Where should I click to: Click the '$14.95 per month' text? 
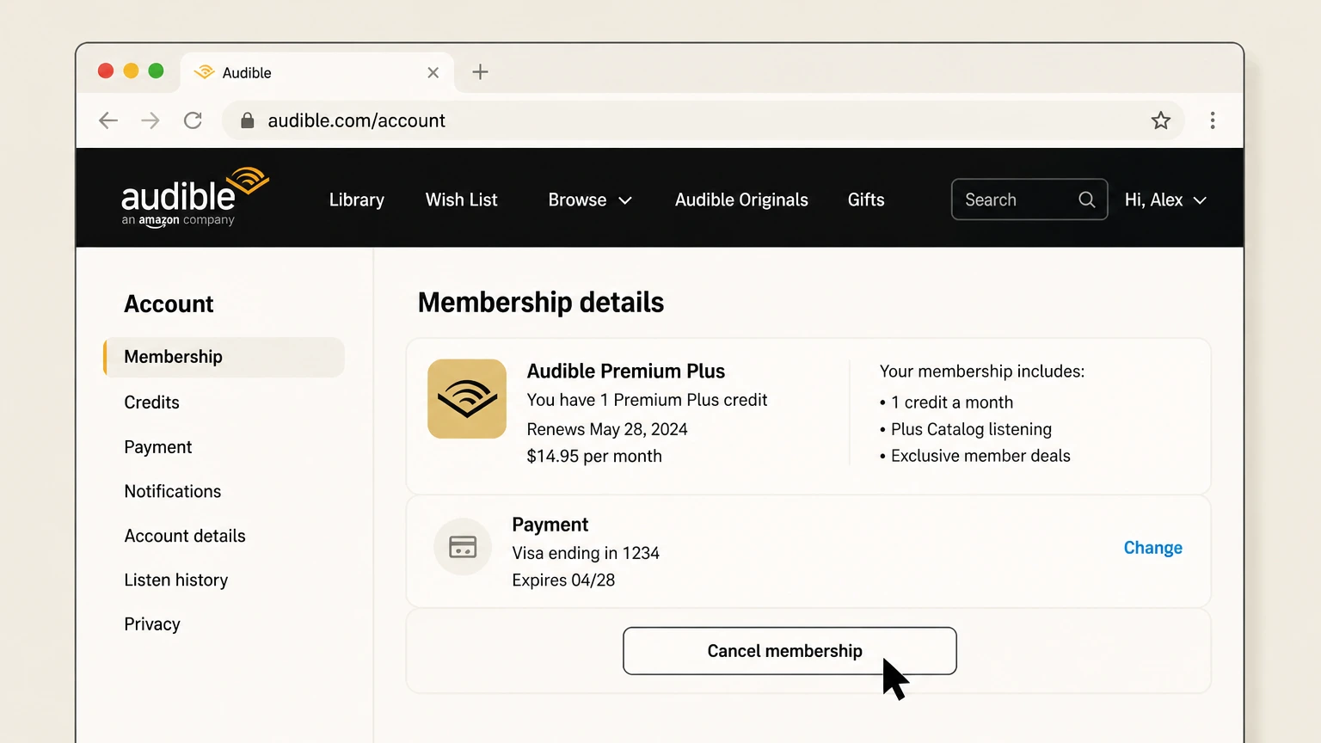point(594,456)
